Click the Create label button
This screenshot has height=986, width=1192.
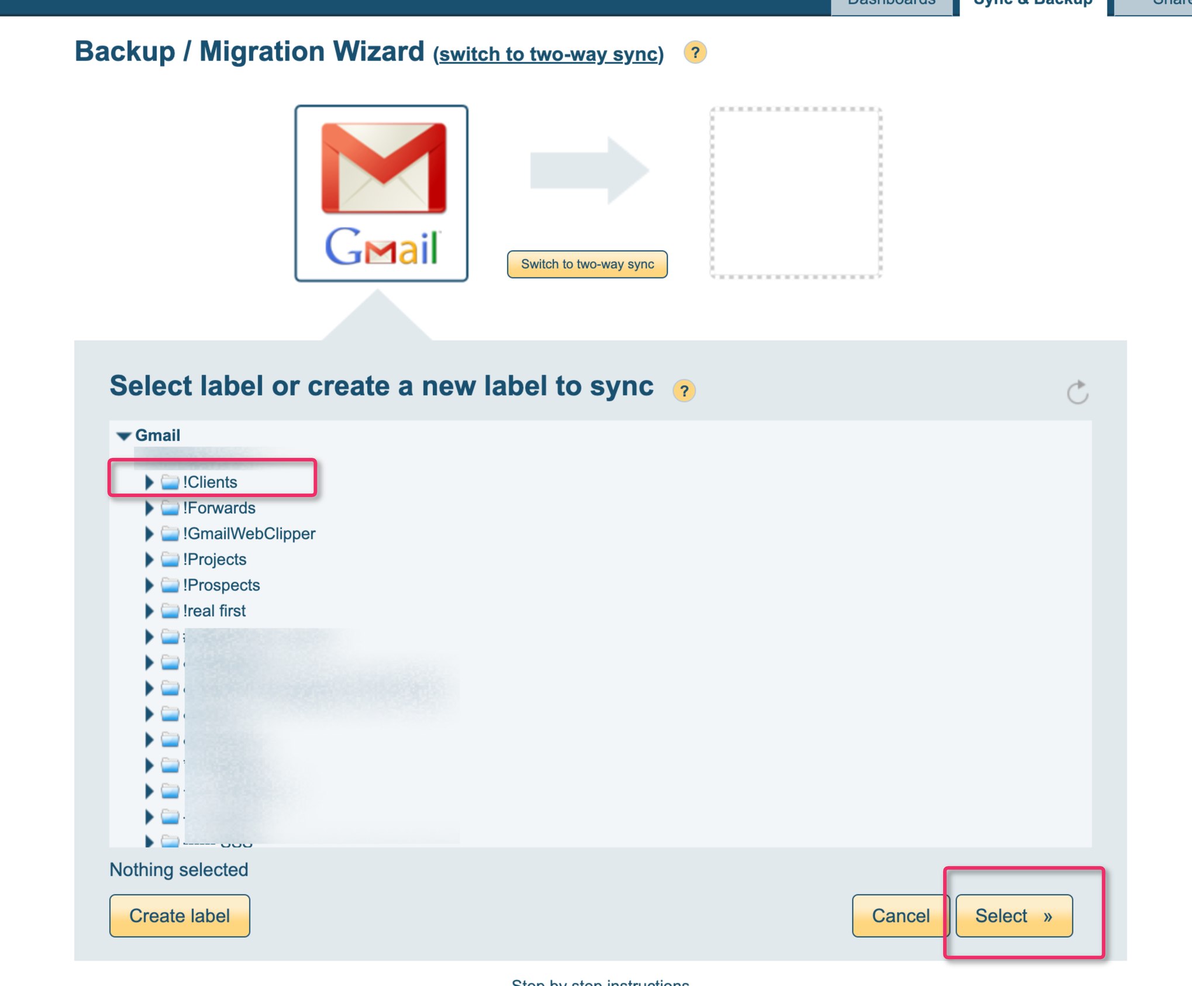pyautogui.click(x=180, y=915)
